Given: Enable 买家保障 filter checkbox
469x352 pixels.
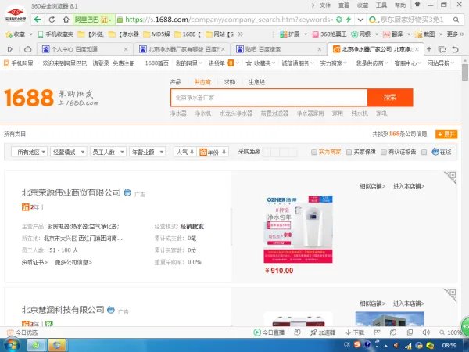Looking at the screenshot, I should [349, 153].
